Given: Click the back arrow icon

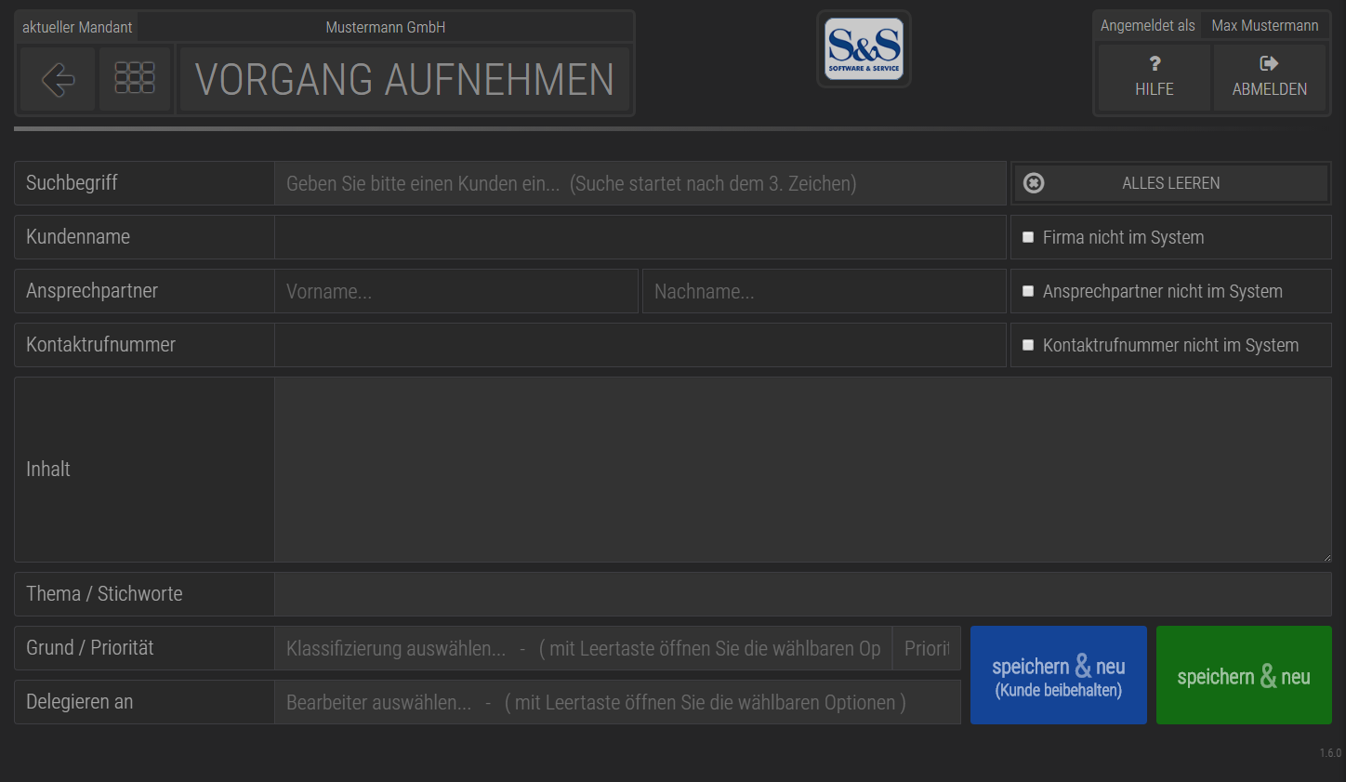Looking at the screenshot, I should [58, 79].
